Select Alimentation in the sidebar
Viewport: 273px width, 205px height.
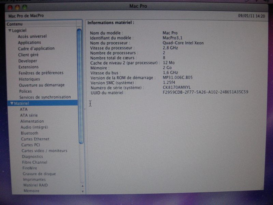pos(32,121)
